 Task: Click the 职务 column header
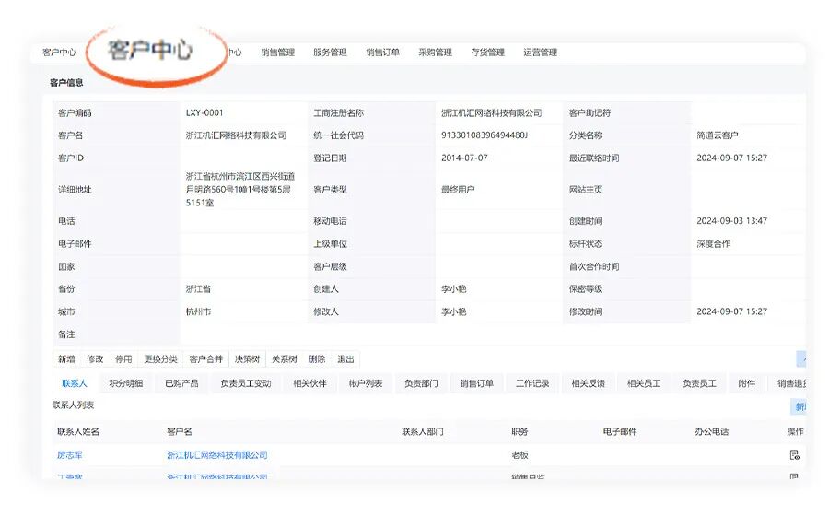[520, 431]
